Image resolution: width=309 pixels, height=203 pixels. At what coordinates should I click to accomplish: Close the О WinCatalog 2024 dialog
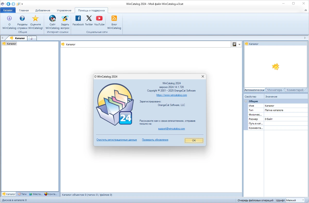pos(203,76)
